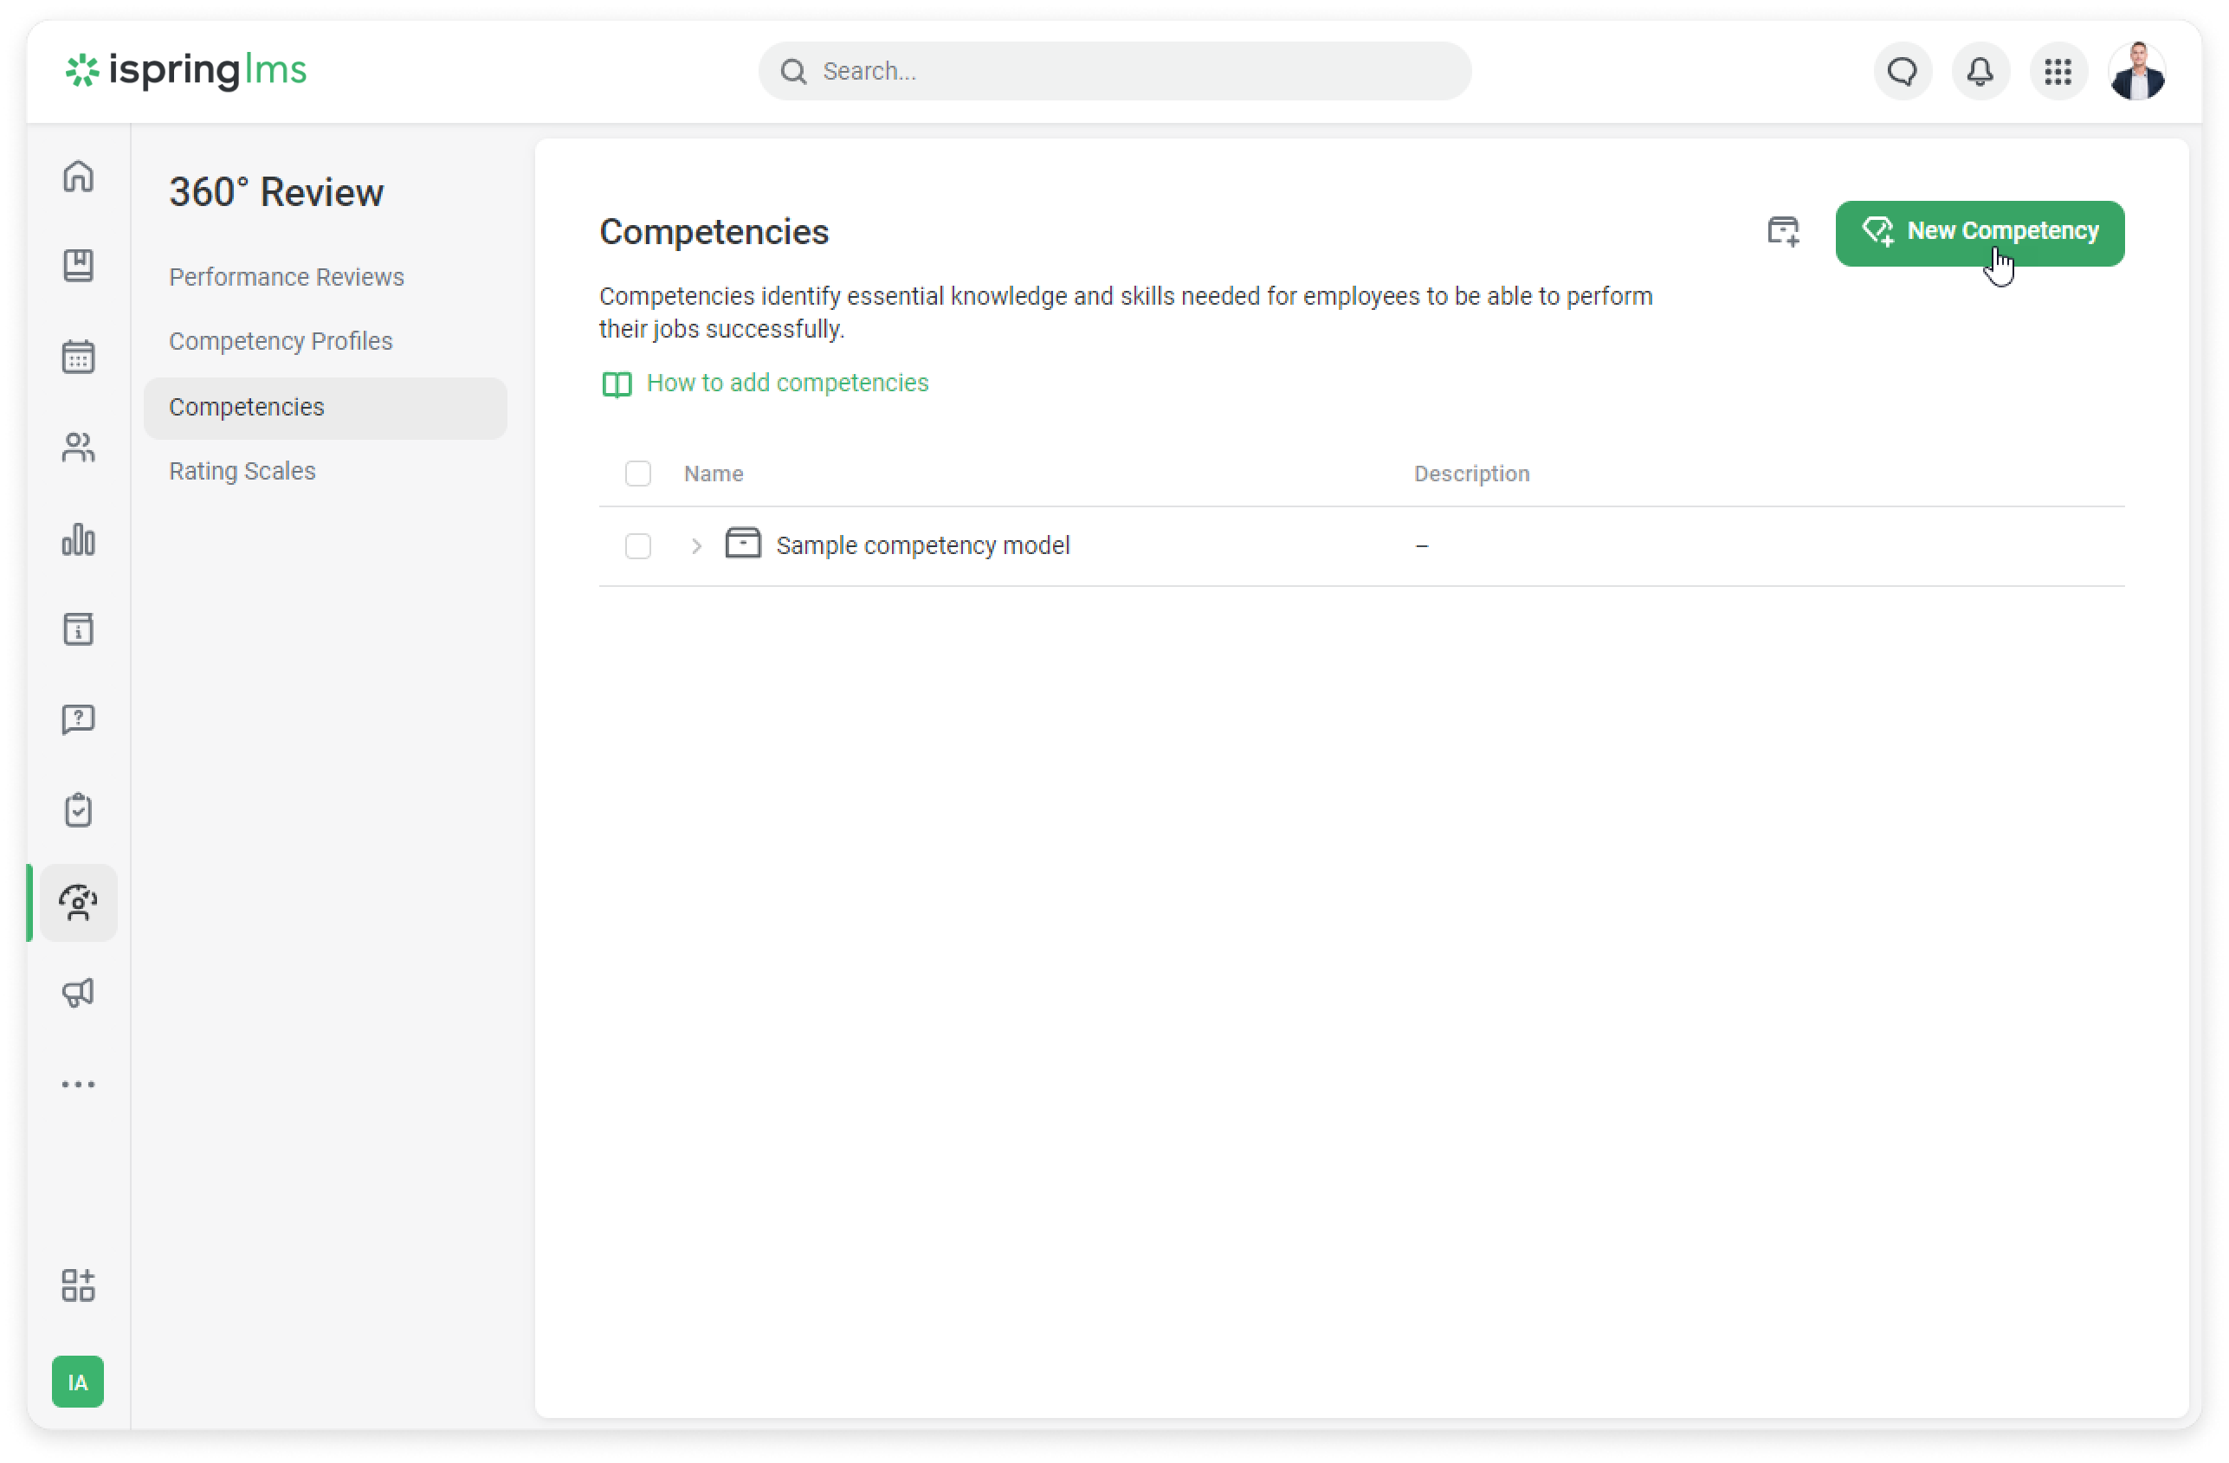Image resolution: width=2229 pixels, height=1463 pixels.
Task: Click the New Competency button
Action: [x=1979, y=232]
